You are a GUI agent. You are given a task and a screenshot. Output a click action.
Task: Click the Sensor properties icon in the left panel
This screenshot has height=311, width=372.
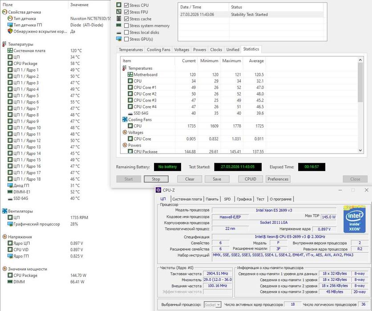pos(4,12)
